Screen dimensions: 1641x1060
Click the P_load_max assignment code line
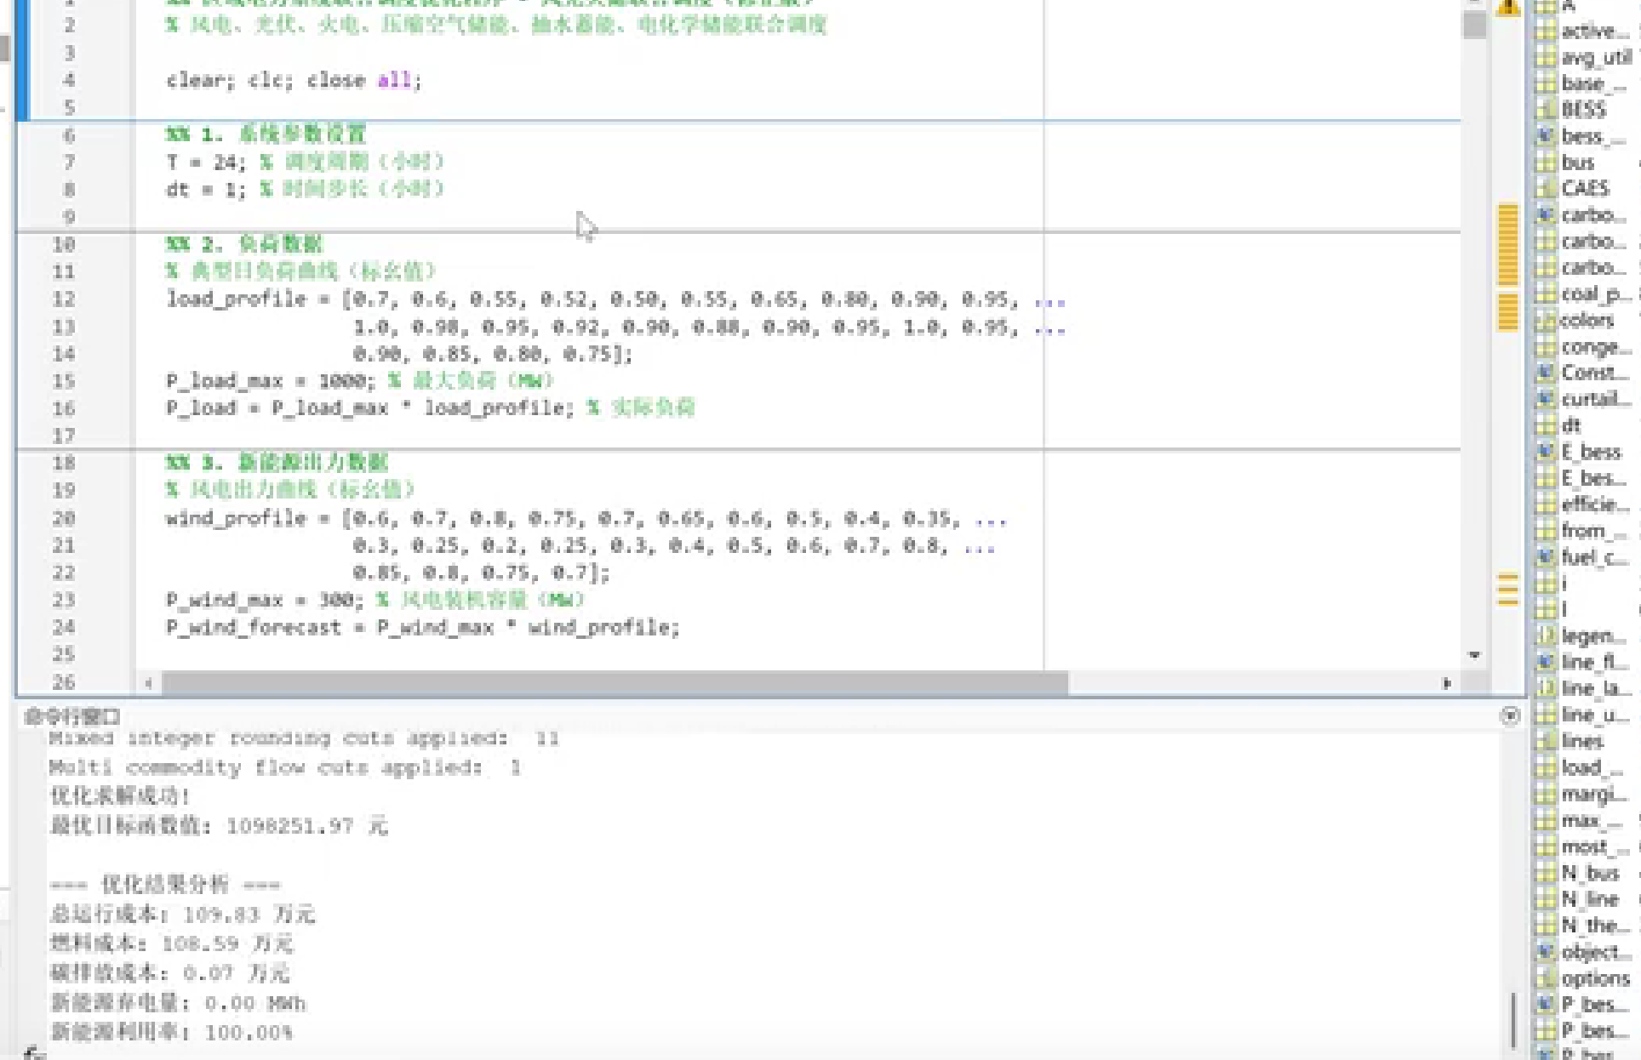tap(270, 381)
